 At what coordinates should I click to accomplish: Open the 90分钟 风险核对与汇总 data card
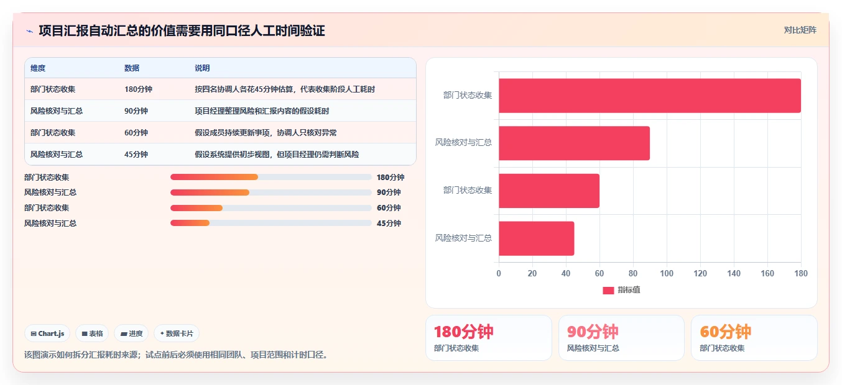click(x=621, y=338)
